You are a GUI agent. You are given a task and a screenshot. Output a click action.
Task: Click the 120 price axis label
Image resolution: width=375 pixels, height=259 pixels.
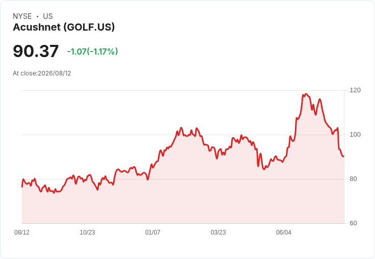pos(355,90)
